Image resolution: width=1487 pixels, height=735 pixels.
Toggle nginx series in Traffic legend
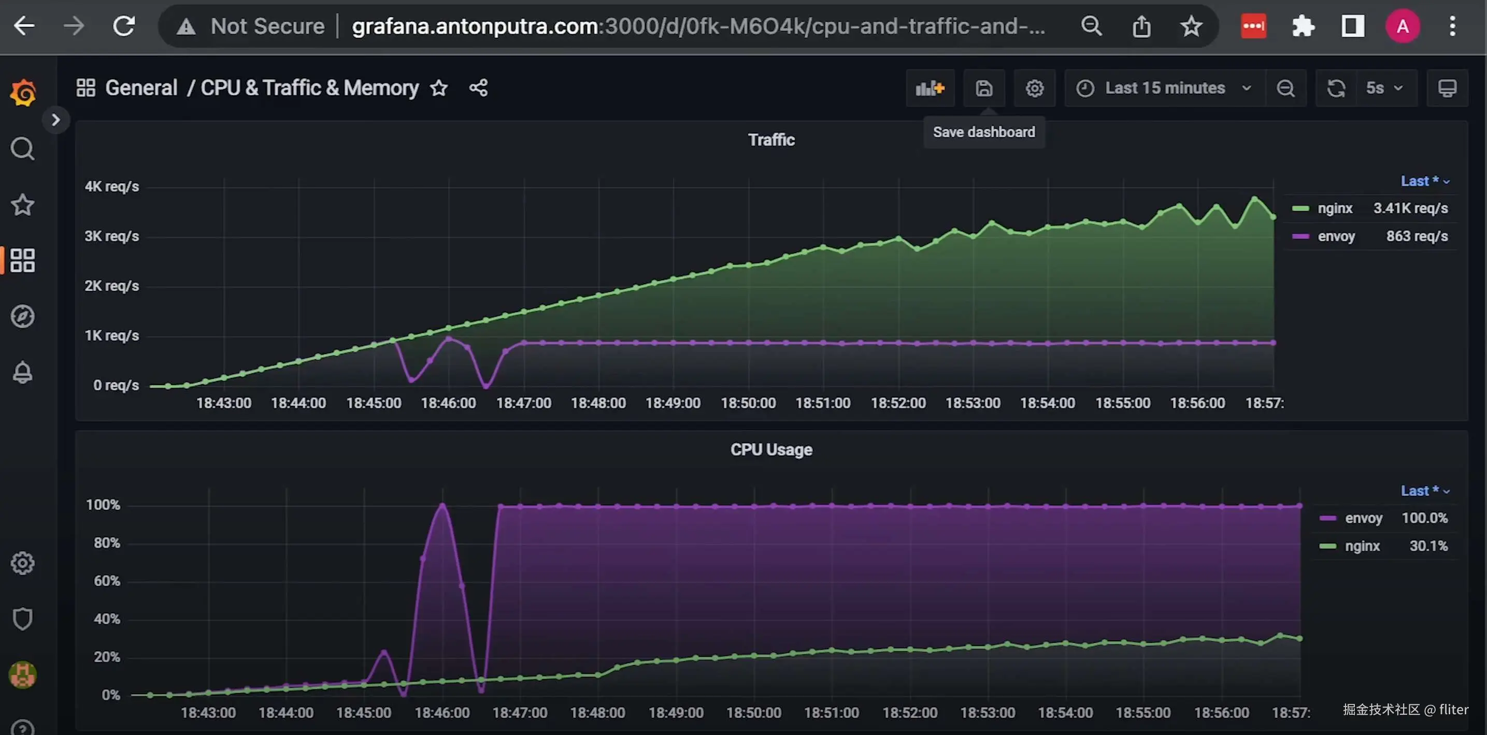click(x=1334, y=208)
